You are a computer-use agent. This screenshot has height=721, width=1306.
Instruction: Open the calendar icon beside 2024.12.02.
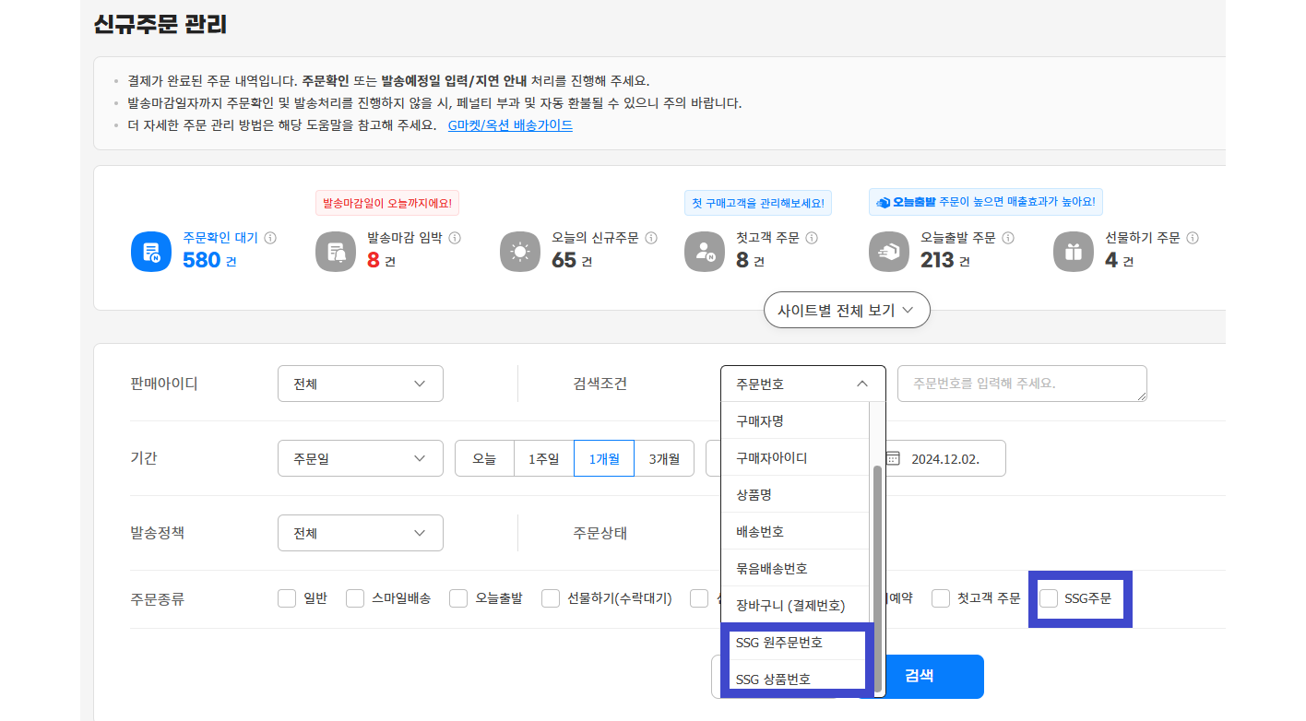(x=893, y=458)
